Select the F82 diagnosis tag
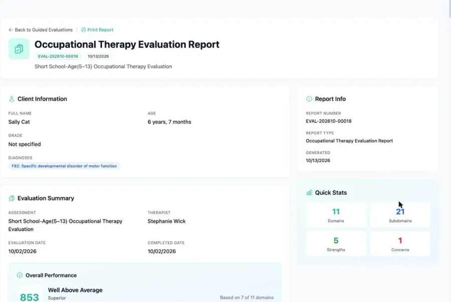Image resolution: width=451 pixels, height=302 pixels. (x=64, y=166)
